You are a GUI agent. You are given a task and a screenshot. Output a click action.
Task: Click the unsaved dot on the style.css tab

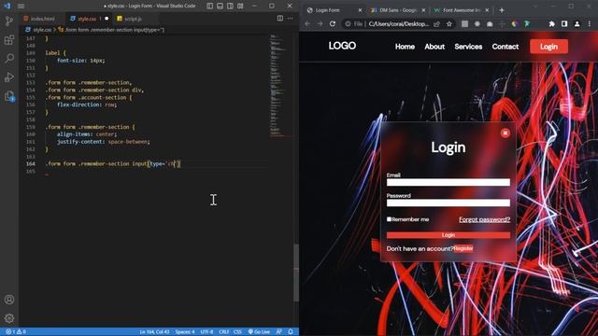tap(107, 19)
